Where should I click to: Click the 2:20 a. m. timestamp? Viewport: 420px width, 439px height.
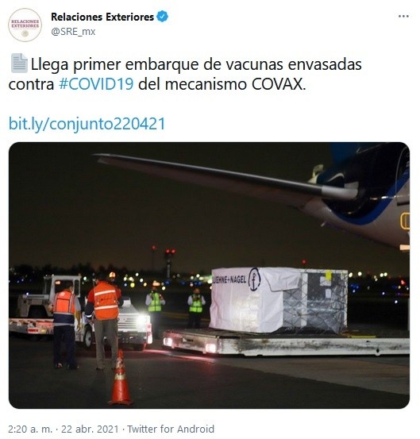click(x=30, y=429)
